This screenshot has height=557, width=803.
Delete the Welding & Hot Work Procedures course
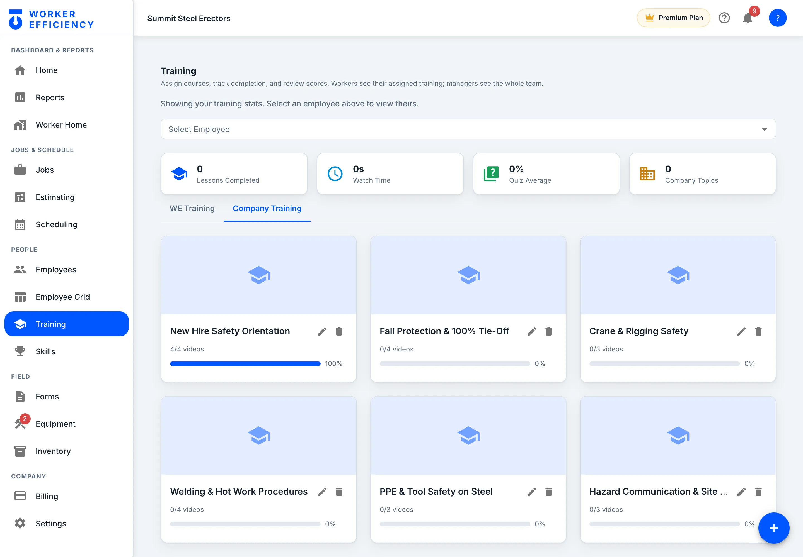coord(339,492)
